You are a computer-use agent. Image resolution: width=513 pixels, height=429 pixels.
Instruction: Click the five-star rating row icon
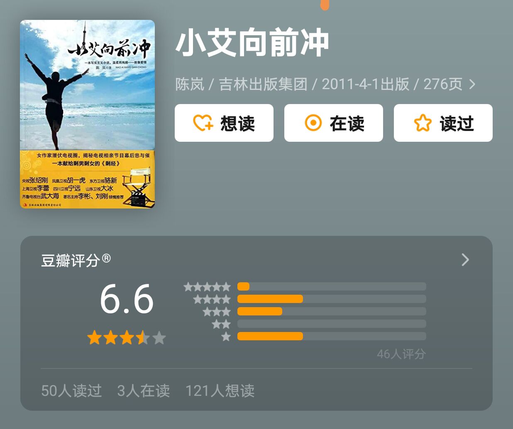pos(207,286)
